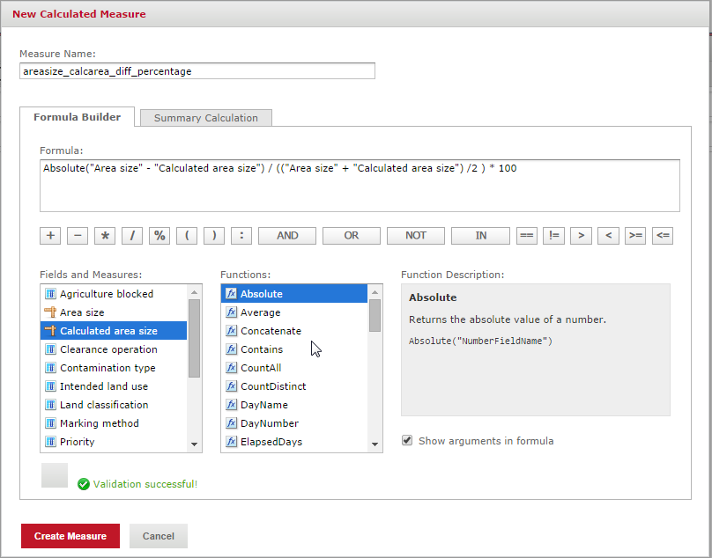Click the Create Measure button
The height and width of the screenshot is (558, 712).
[70, 536]
